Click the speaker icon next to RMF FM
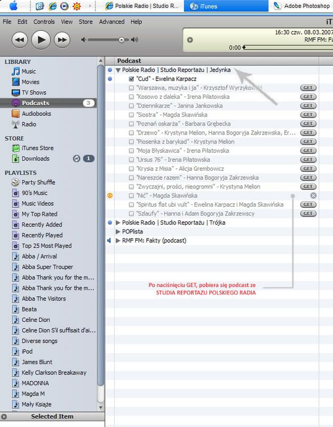Image resolution: width=333 pixels, height=427 pixels. coord(109,241)
